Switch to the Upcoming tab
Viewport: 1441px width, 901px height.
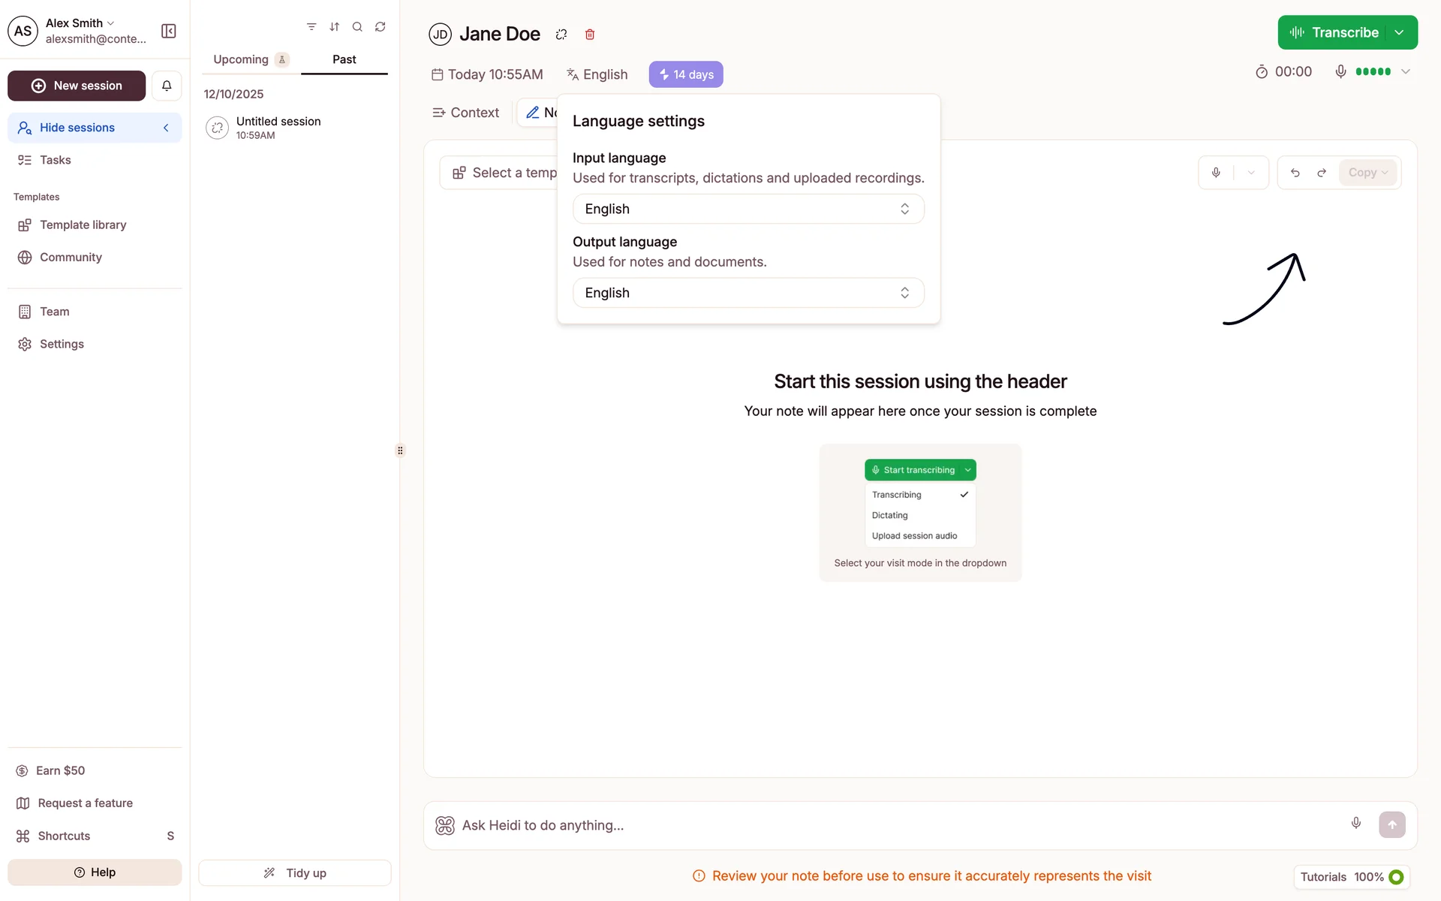pos(241,59)
